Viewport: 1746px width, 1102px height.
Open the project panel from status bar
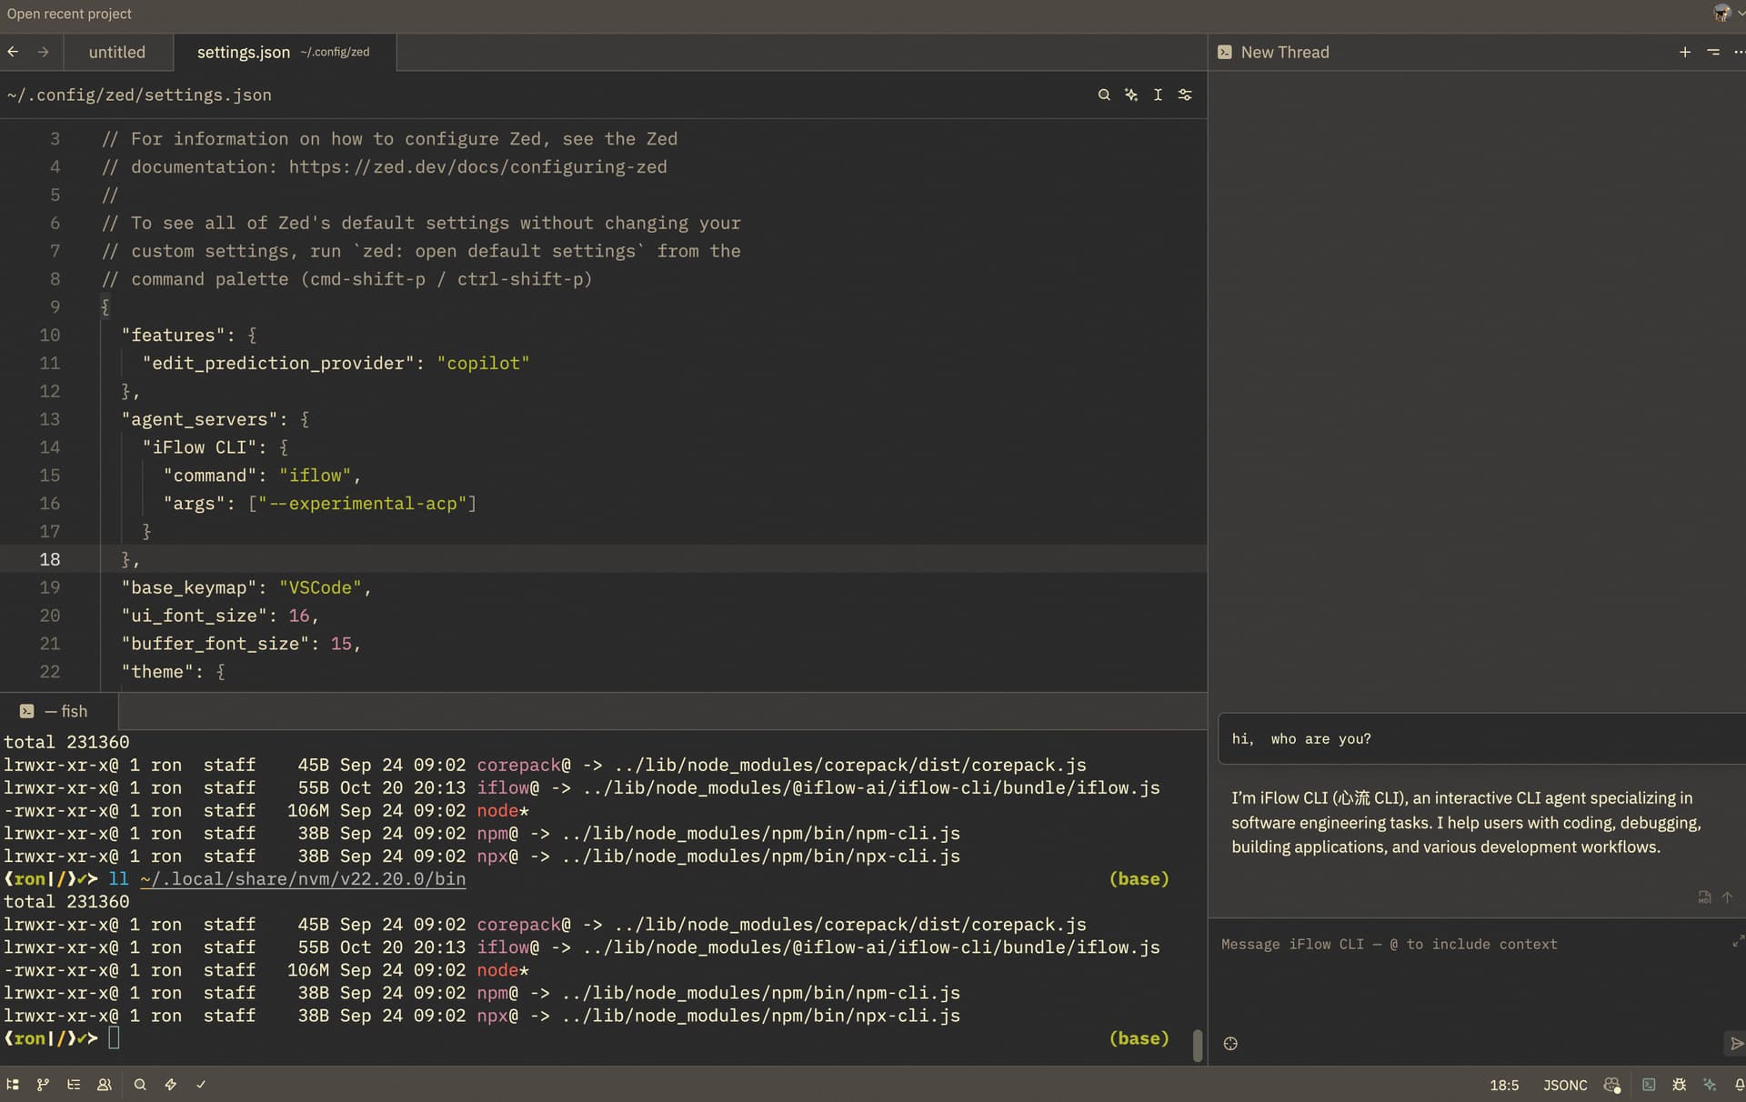point(13,1084)
